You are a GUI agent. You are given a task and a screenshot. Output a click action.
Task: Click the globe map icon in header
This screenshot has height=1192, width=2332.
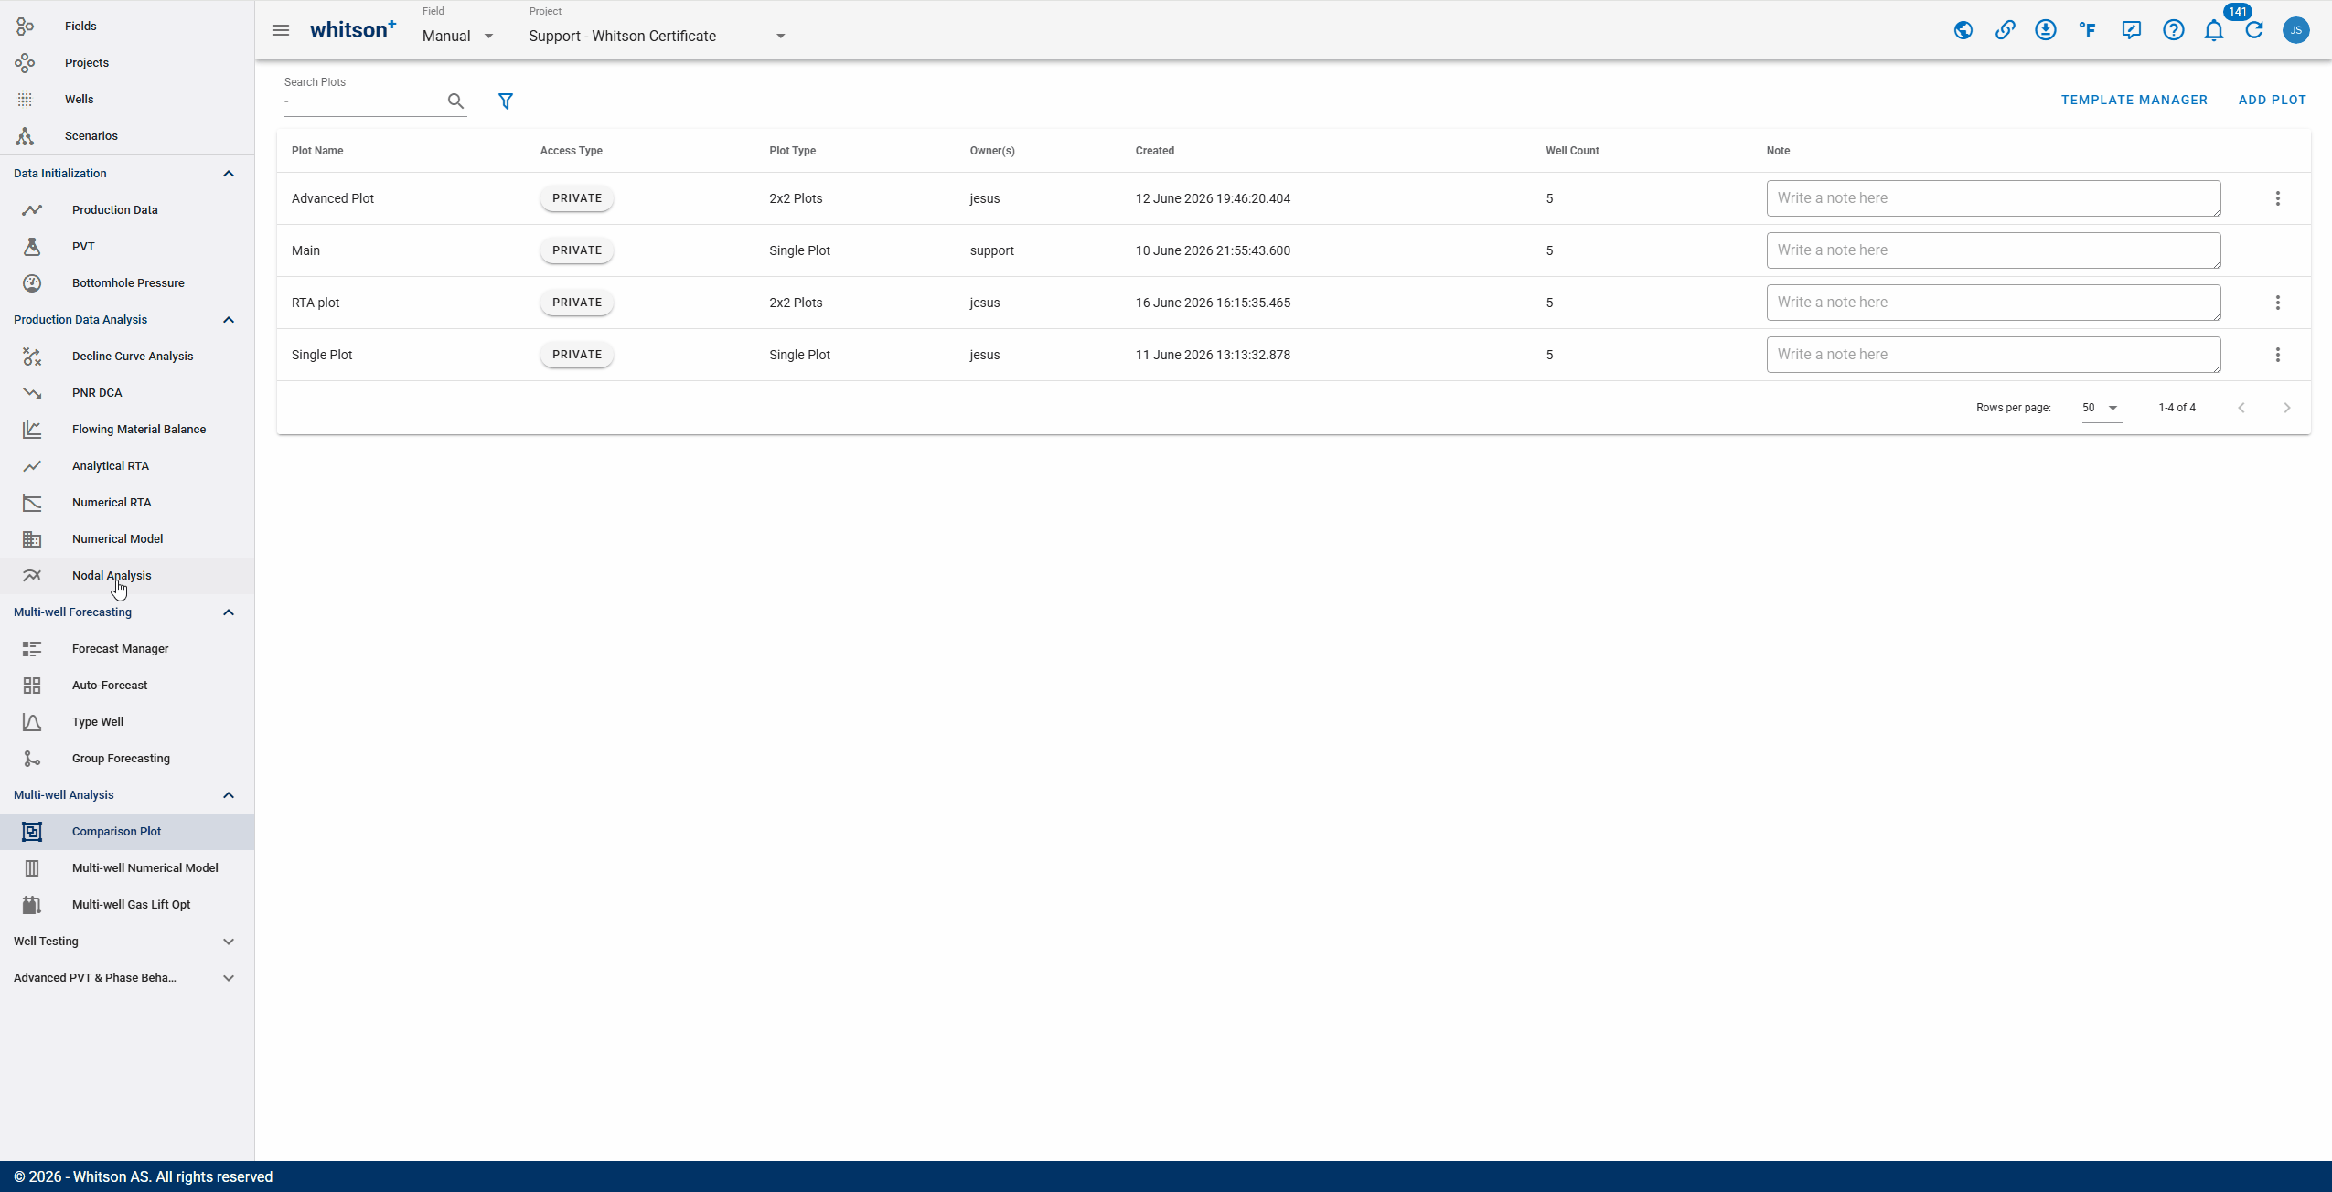[1963, 30]
